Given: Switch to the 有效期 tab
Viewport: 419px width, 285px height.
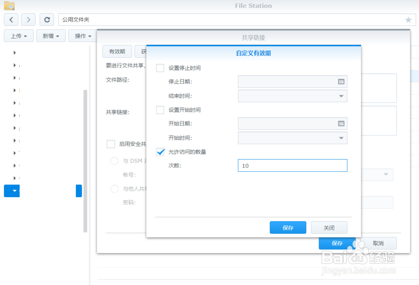Looking at the screenshot, I should click(117, 51).
